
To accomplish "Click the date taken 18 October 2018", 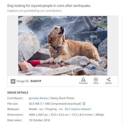I will coord(39,120).
